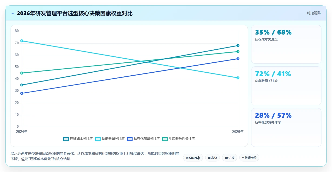The image size is (332, 172).
Task: Click the 数据卡片 tag
Action: click(249, 158)
